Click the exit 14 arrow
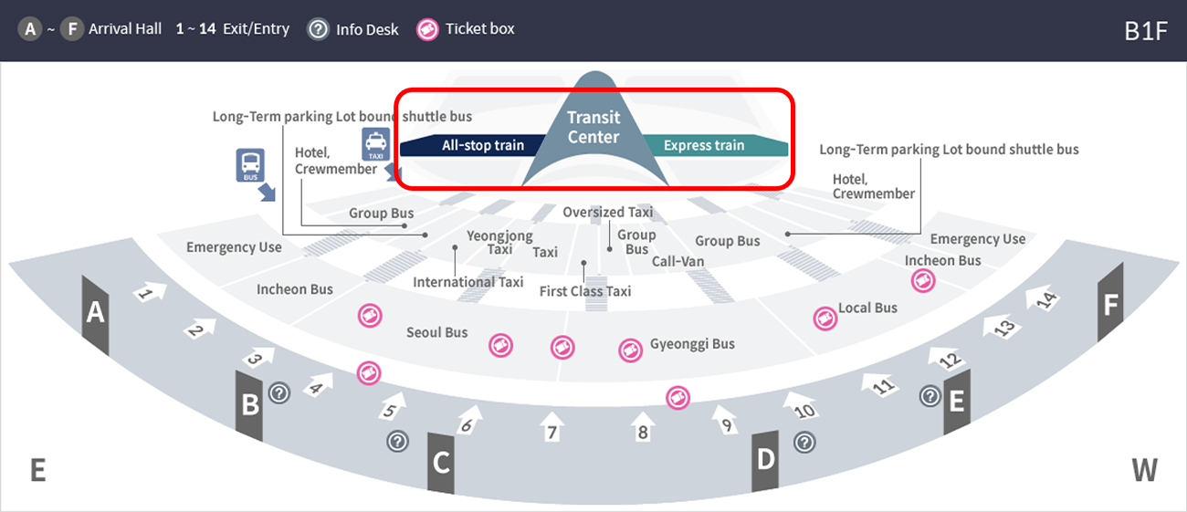The image size is (1187, 512). pos(1041,296)
